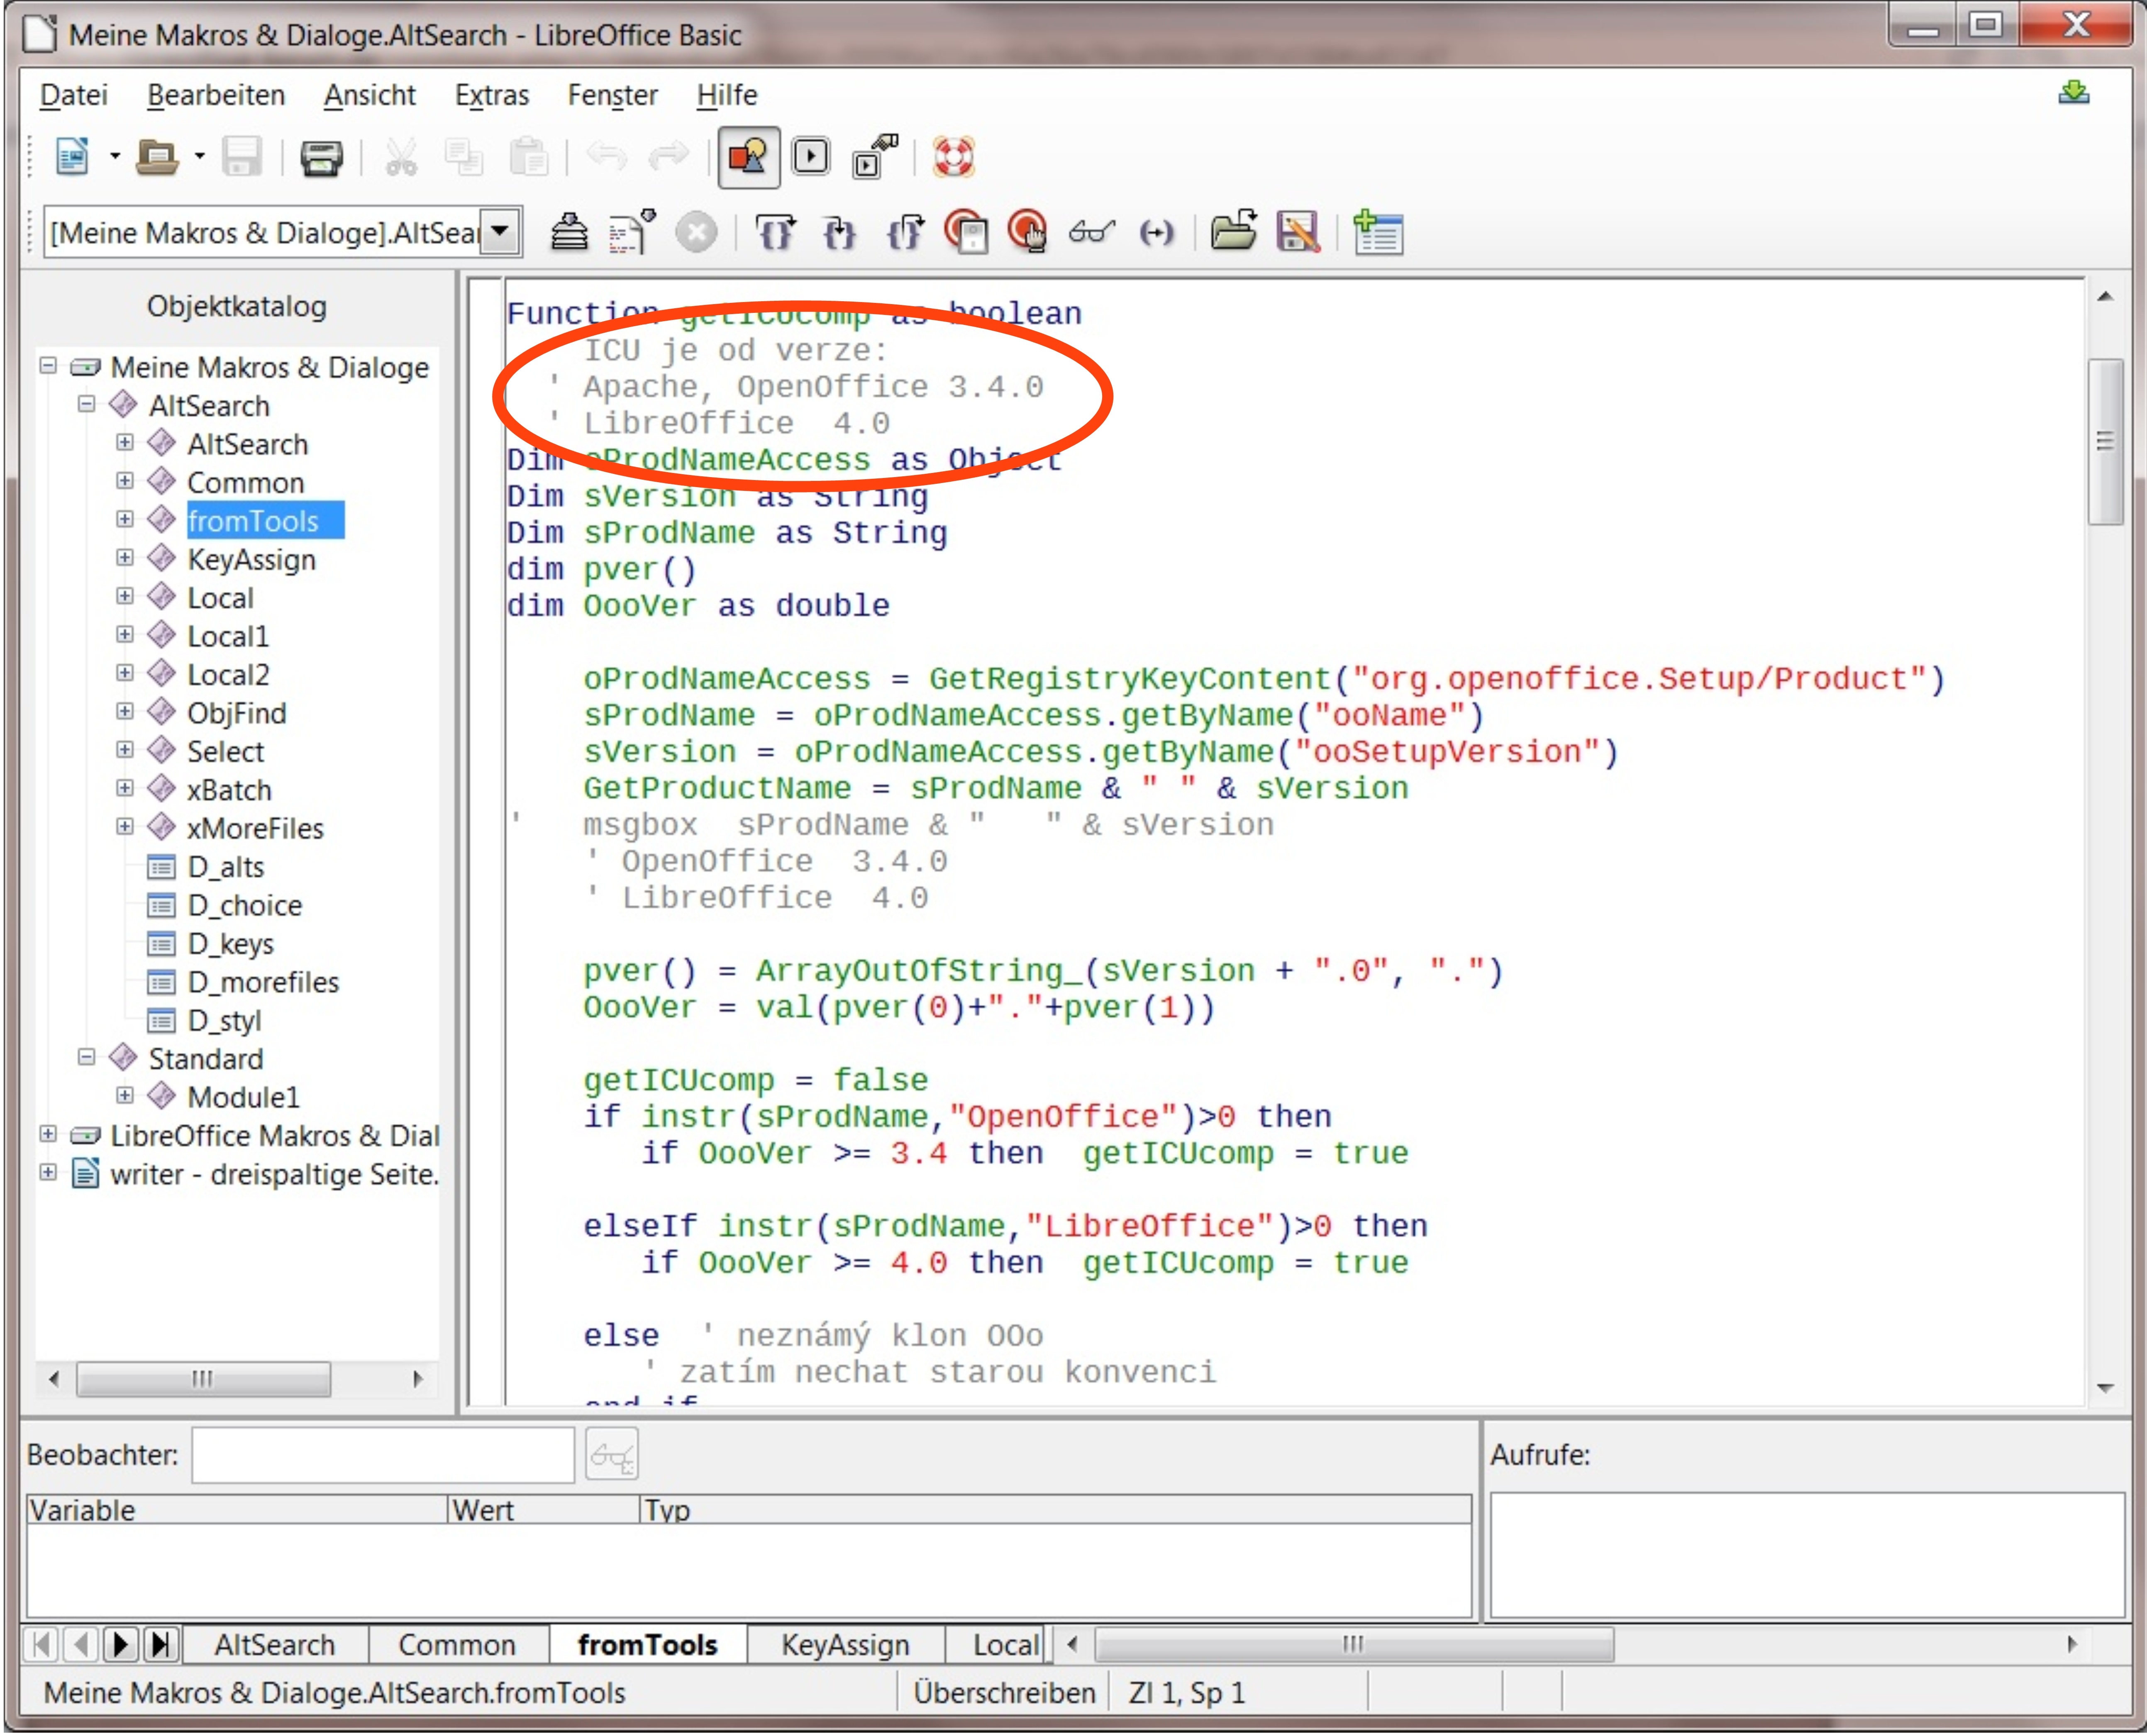Expand the KeyAssign module node
2147x1736 pixels.
[x=124, y=558]
